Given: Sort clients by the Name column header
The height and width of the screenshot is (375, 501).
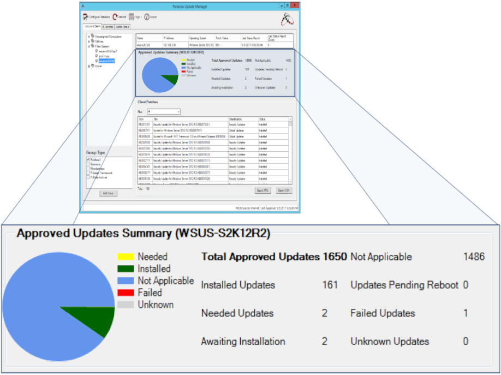Looking at the screenshot, I should click(149, 38).
